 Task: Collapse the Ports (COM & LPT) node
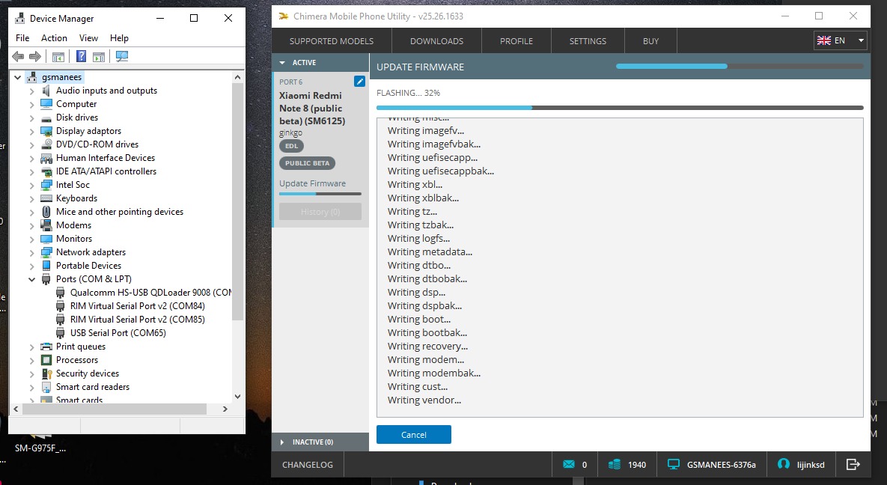(31, 280)
